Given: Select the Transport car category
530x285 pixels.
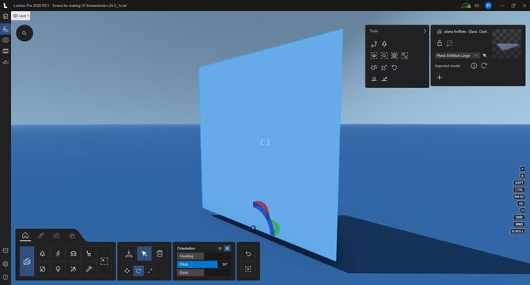Looking at the screenshot, I should pyautogui.click(x=74, y=253).
